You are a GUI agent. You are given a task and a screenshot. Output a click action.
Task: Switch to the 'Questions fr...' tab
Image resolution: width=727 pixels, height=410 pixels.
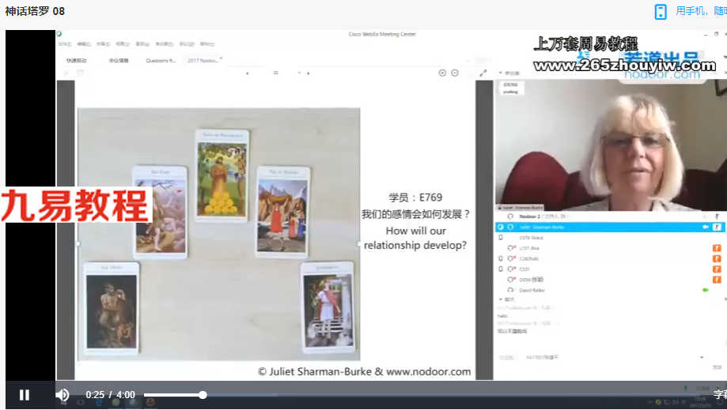161,60
